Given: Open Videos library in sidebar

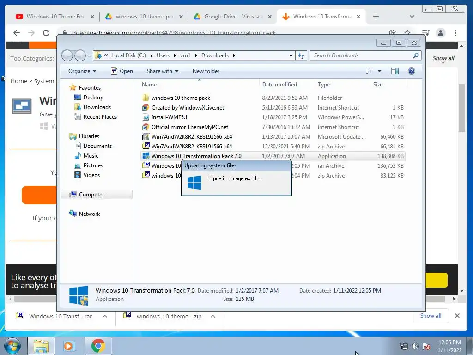Looking at the screenshot, I should (x=91, y=175).
